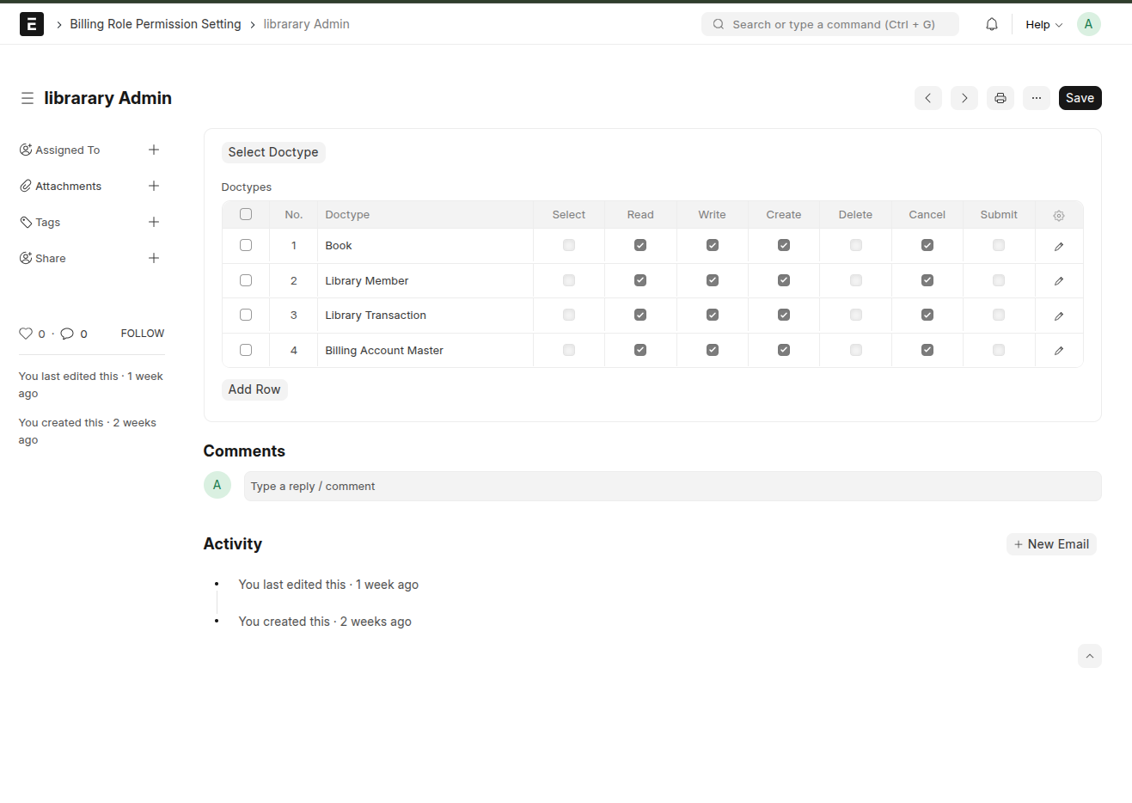Go to previous document arrow
This screenshot has width=1132, height=803.
(x=927, y=98)
